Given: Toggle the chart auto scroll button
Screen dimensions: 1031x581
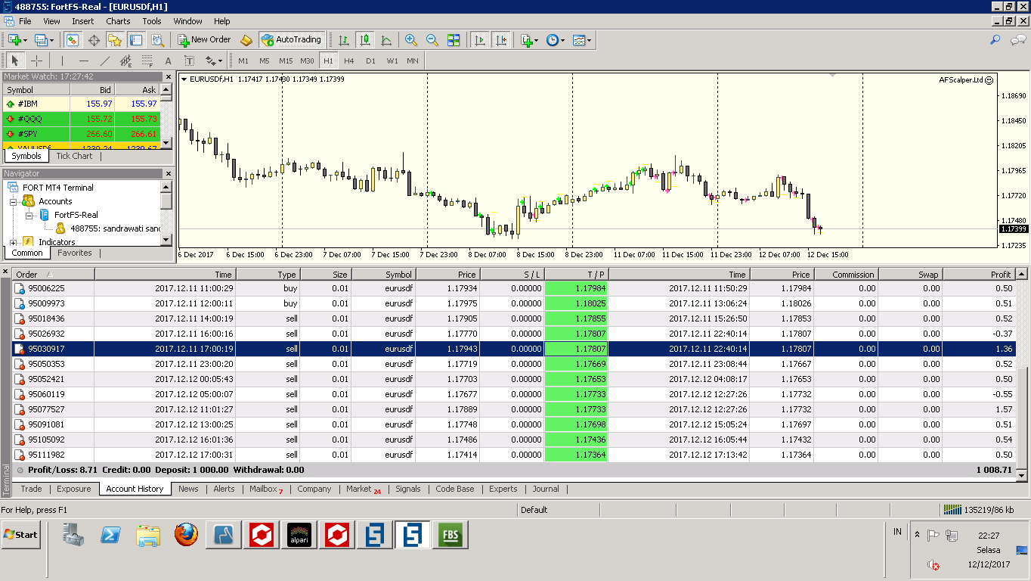Looking at the screenshot, I should tap(479, 40).
